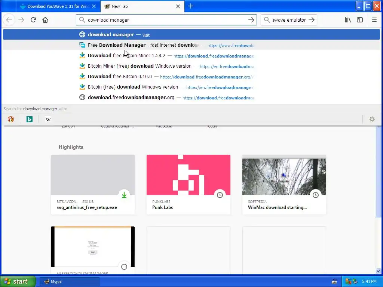Click the taskbar clock showing 5:41 PM
383x287 pixels.
click(369, 282)
